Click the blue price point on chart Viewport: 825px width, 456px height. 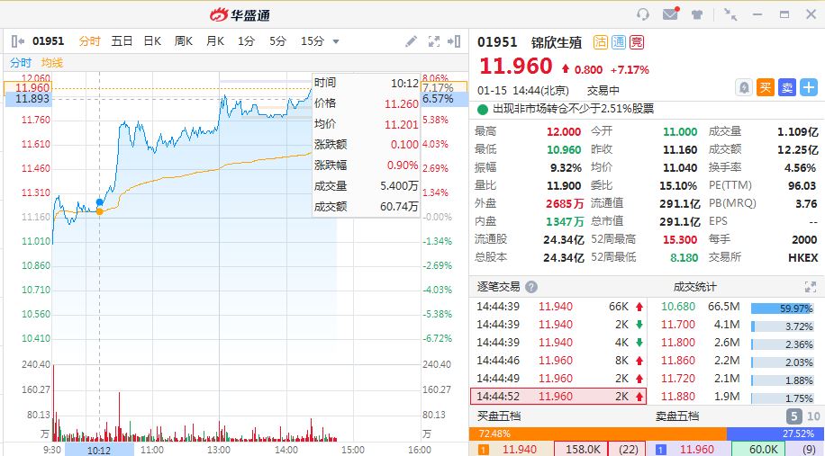[x=99, y=202]
